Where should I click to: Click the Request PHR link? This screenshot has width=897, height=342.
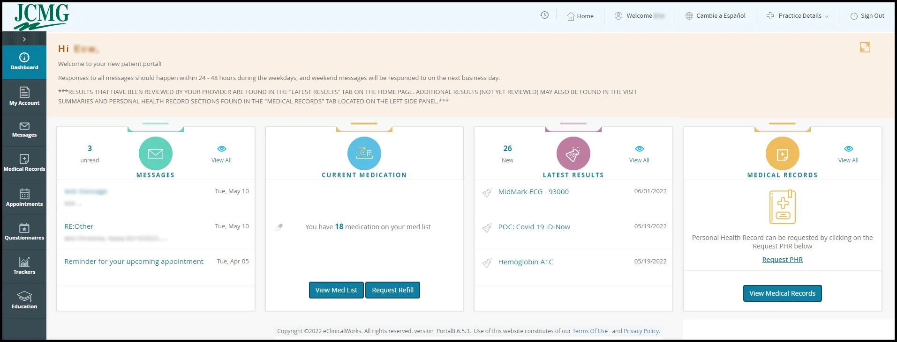[782, 260]
